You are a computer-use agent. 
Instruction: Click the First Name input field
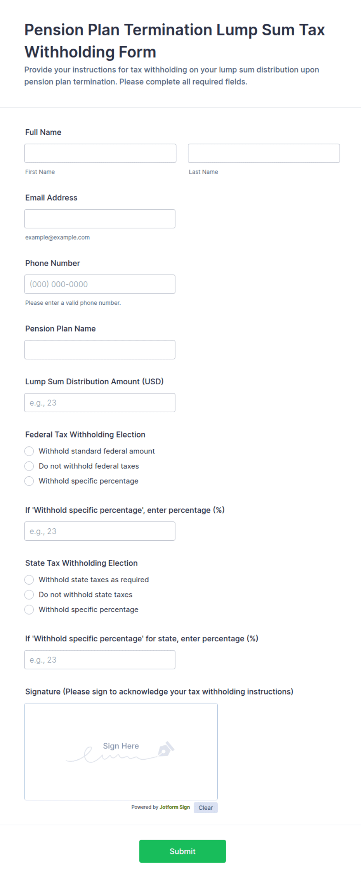100,153
